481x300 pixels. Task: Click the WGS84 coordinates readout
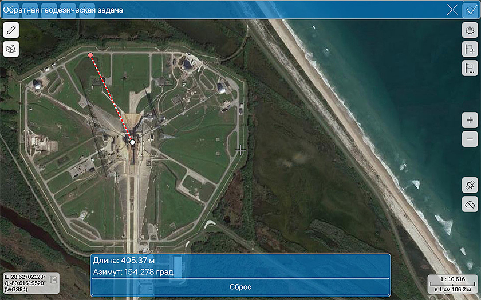pos(25,282)
